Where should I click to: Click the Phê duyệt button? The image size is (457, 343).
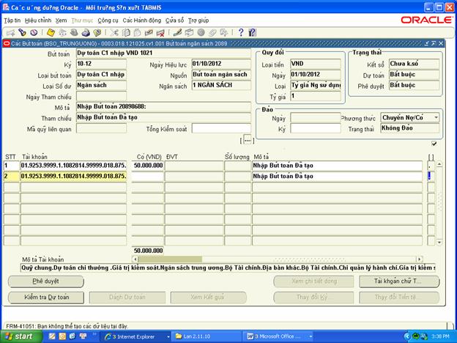tap(45, 281)
